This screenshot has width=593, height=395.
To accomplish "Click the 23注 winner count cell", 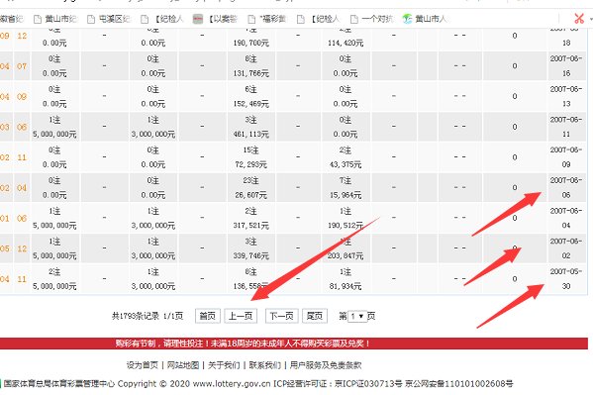I will pos(251,181).
